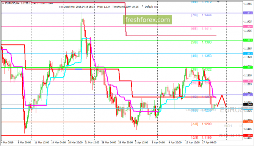Select the purple 1.1444 price tag on axis
The height and width of the screenshot is (146, 254).
[x=248, y=13]
